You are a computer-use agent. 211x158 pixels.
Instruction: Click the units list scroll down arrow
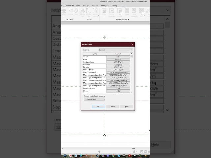pos(131,92)
